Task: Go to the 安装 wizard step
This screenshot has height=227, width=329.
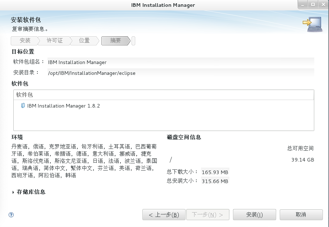Action: pos(25,41)
